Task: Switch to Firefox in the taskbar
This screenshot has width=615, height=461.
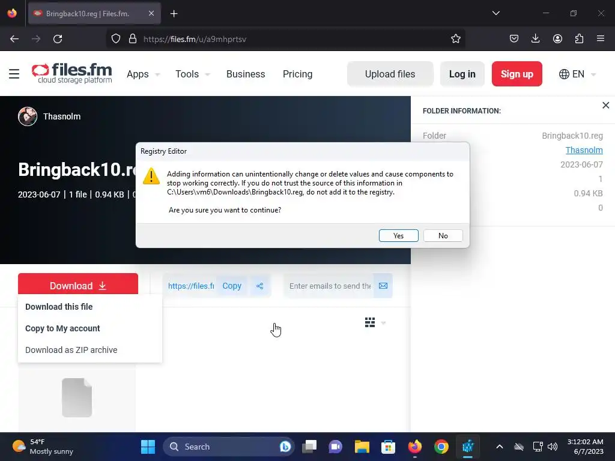Action: 414,447
